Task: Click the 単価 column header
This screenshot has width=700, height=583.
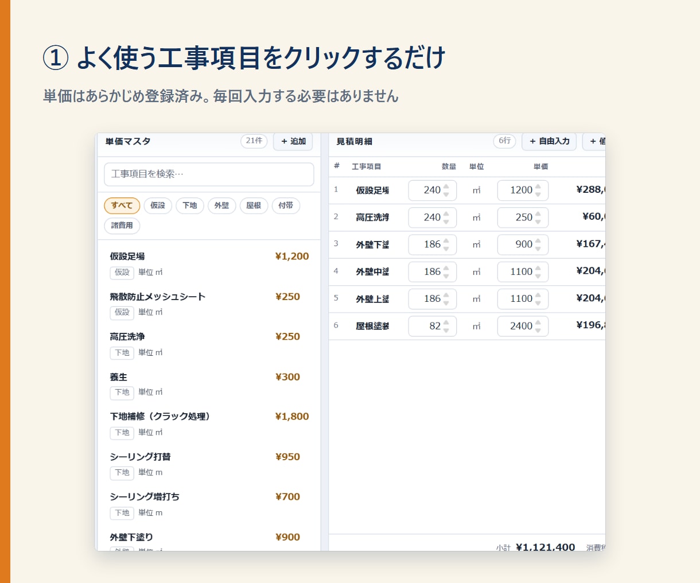Action: pyautogui.click(x=540, y=166)
